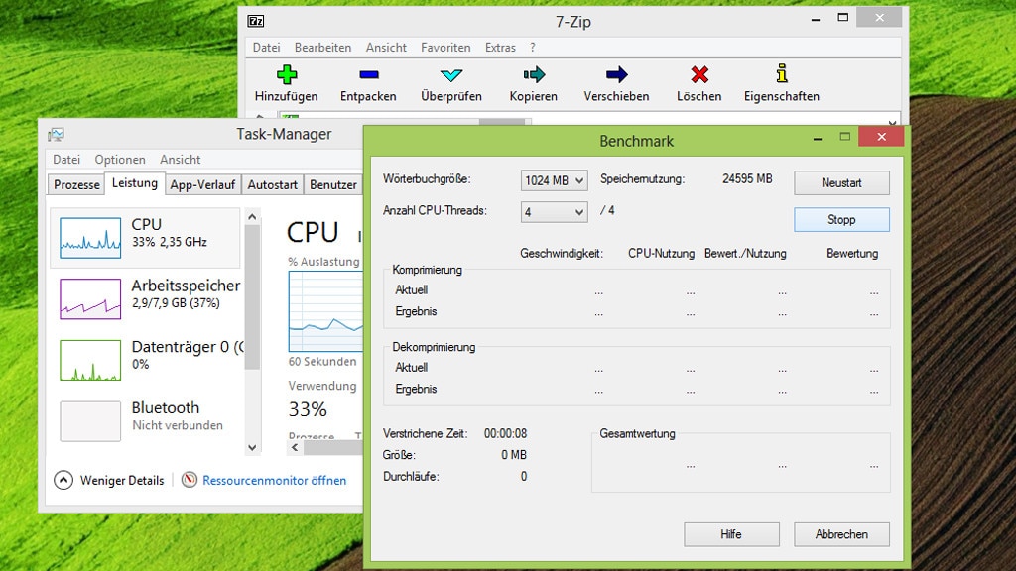Open the Ansicht menu in 7-Zip
This screenshot has width=1016, height=571.
pyautogui.click(x=386, y=48)
